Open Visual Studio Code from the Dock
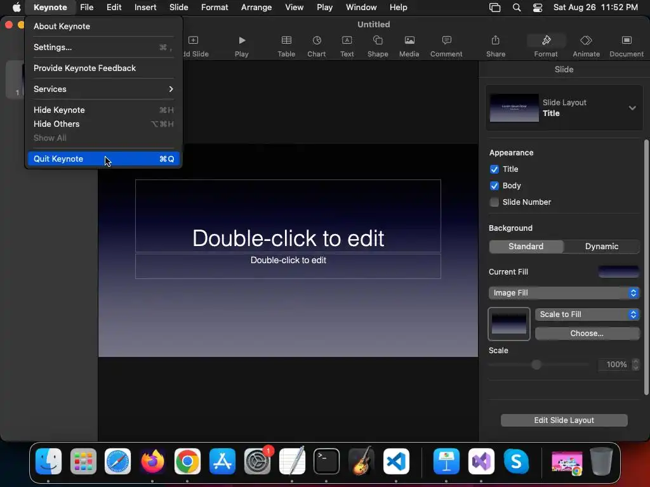Image resolution: width=650 pixels, height=487 pixels. tap(396, 462)
